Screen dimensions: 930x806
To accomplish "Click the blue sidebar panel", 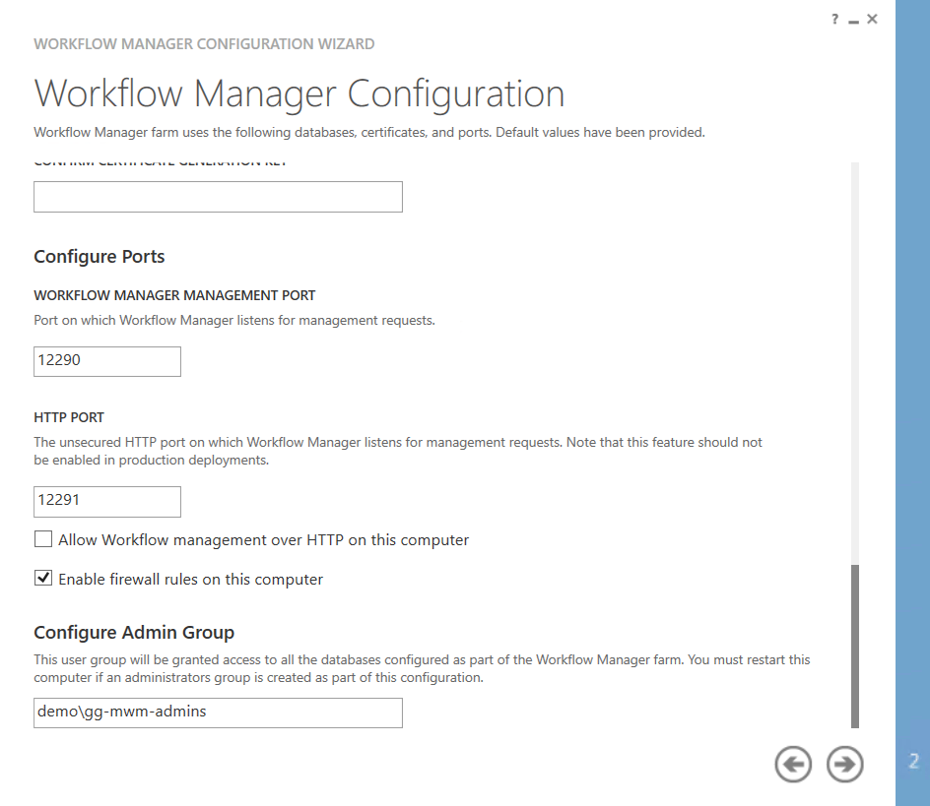I will point(911,394).
